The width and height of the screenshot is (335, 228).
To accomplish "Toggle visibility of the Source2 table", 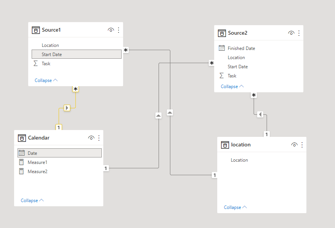I will (x=291, y=33).
